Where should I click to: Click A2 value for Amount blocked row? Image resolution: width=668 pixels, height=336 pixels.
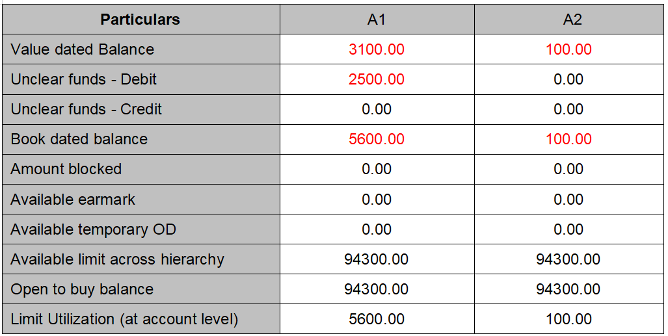point(569,169)
